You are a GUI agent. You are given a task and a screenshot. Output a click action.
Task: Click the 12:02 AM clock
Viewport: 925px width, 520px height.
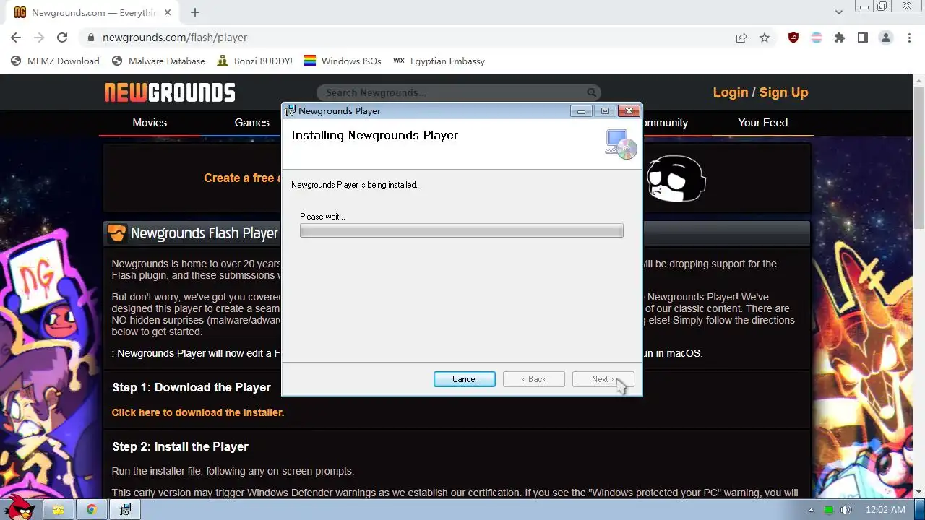point(885,510)
